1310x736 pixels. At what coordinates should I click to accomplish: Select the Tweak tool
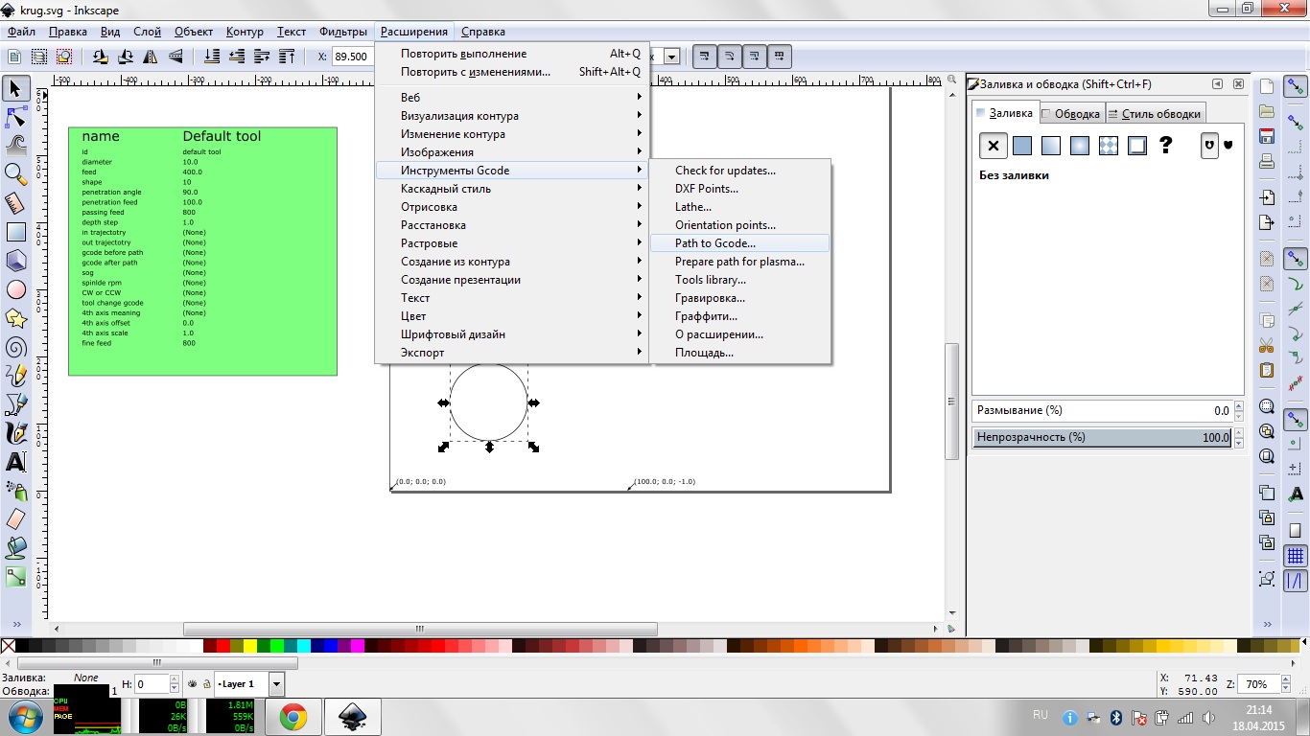tap(15, 145)
